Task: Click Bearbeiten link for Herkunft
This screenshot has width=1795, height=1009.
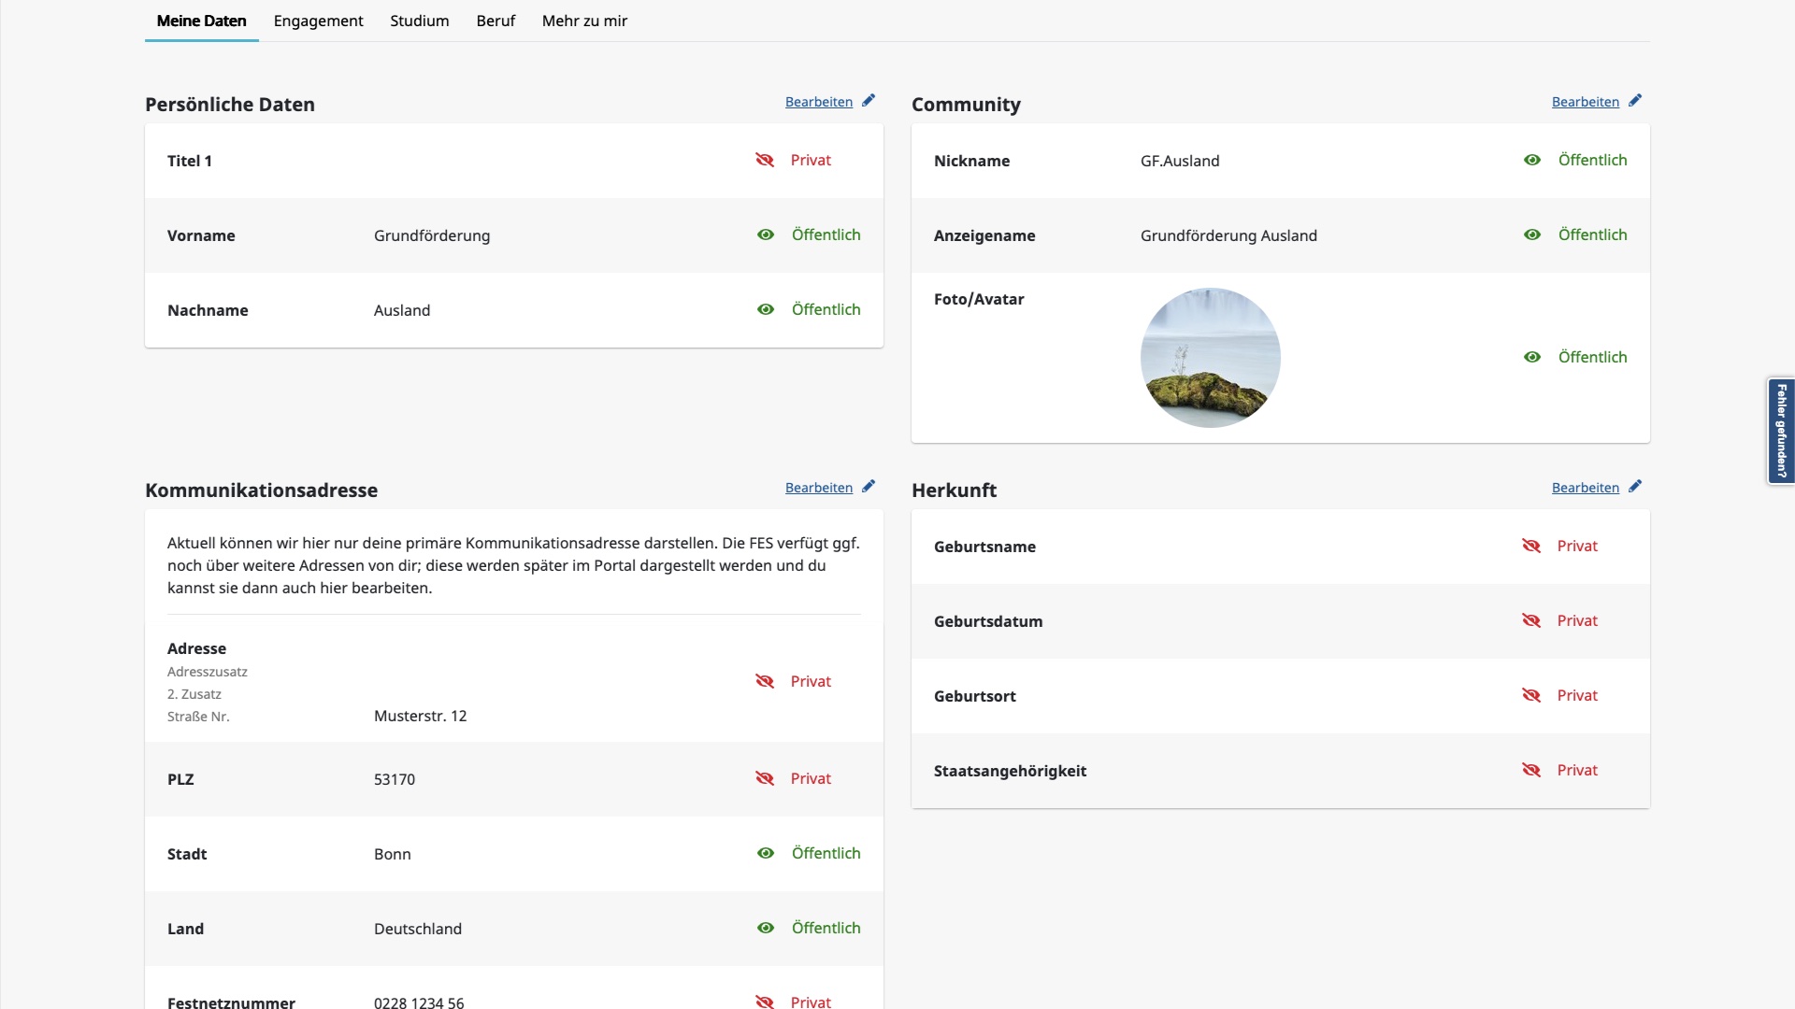Action: click(x=1586, y=488)
